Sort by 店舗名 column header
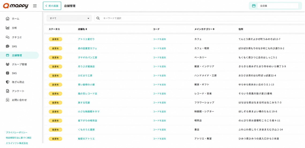 pyautogui.click(x=82, y=29)
